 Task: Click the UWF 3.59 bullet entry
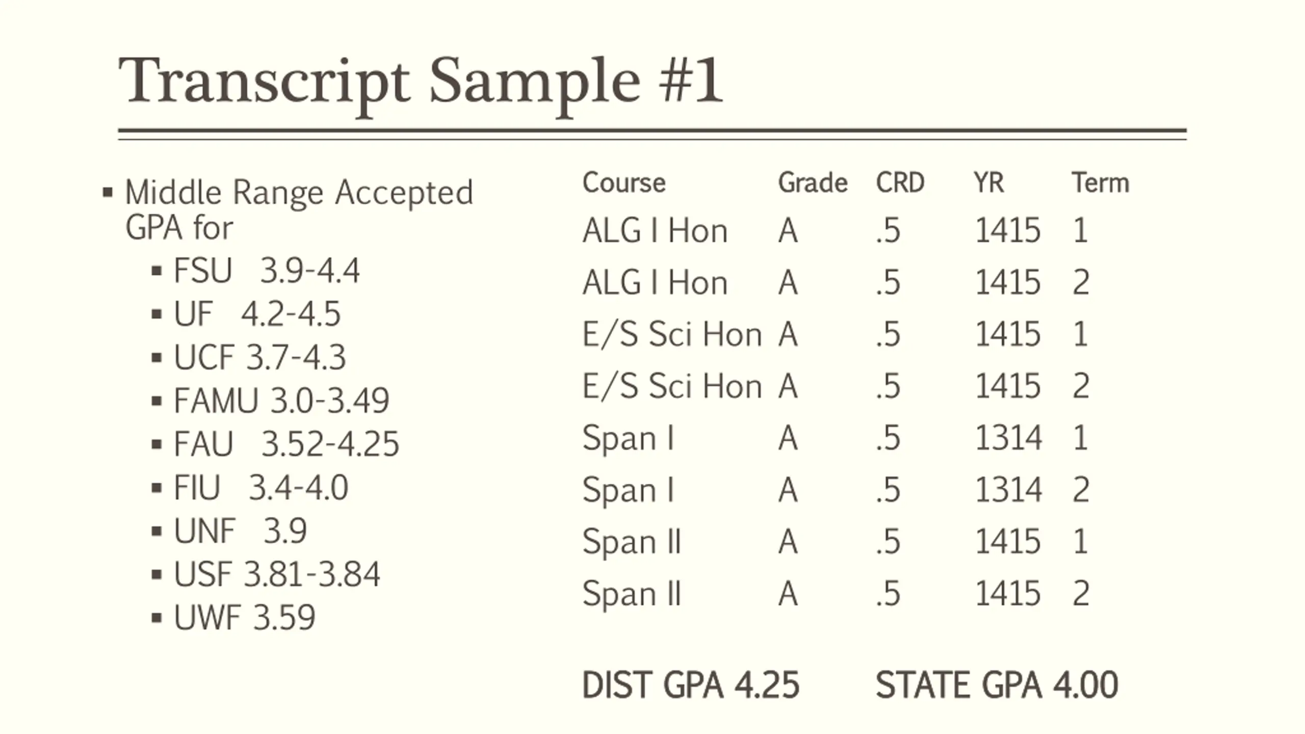[245, 617]
